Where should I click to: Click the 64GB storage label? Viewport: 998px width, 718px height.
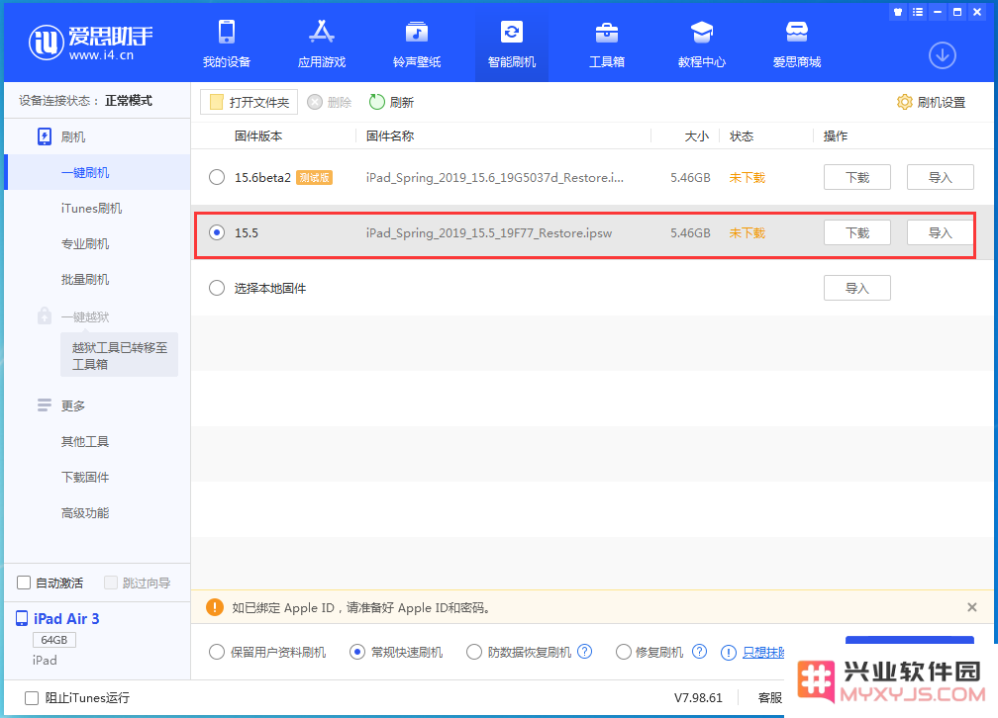(x=54, y=640)
